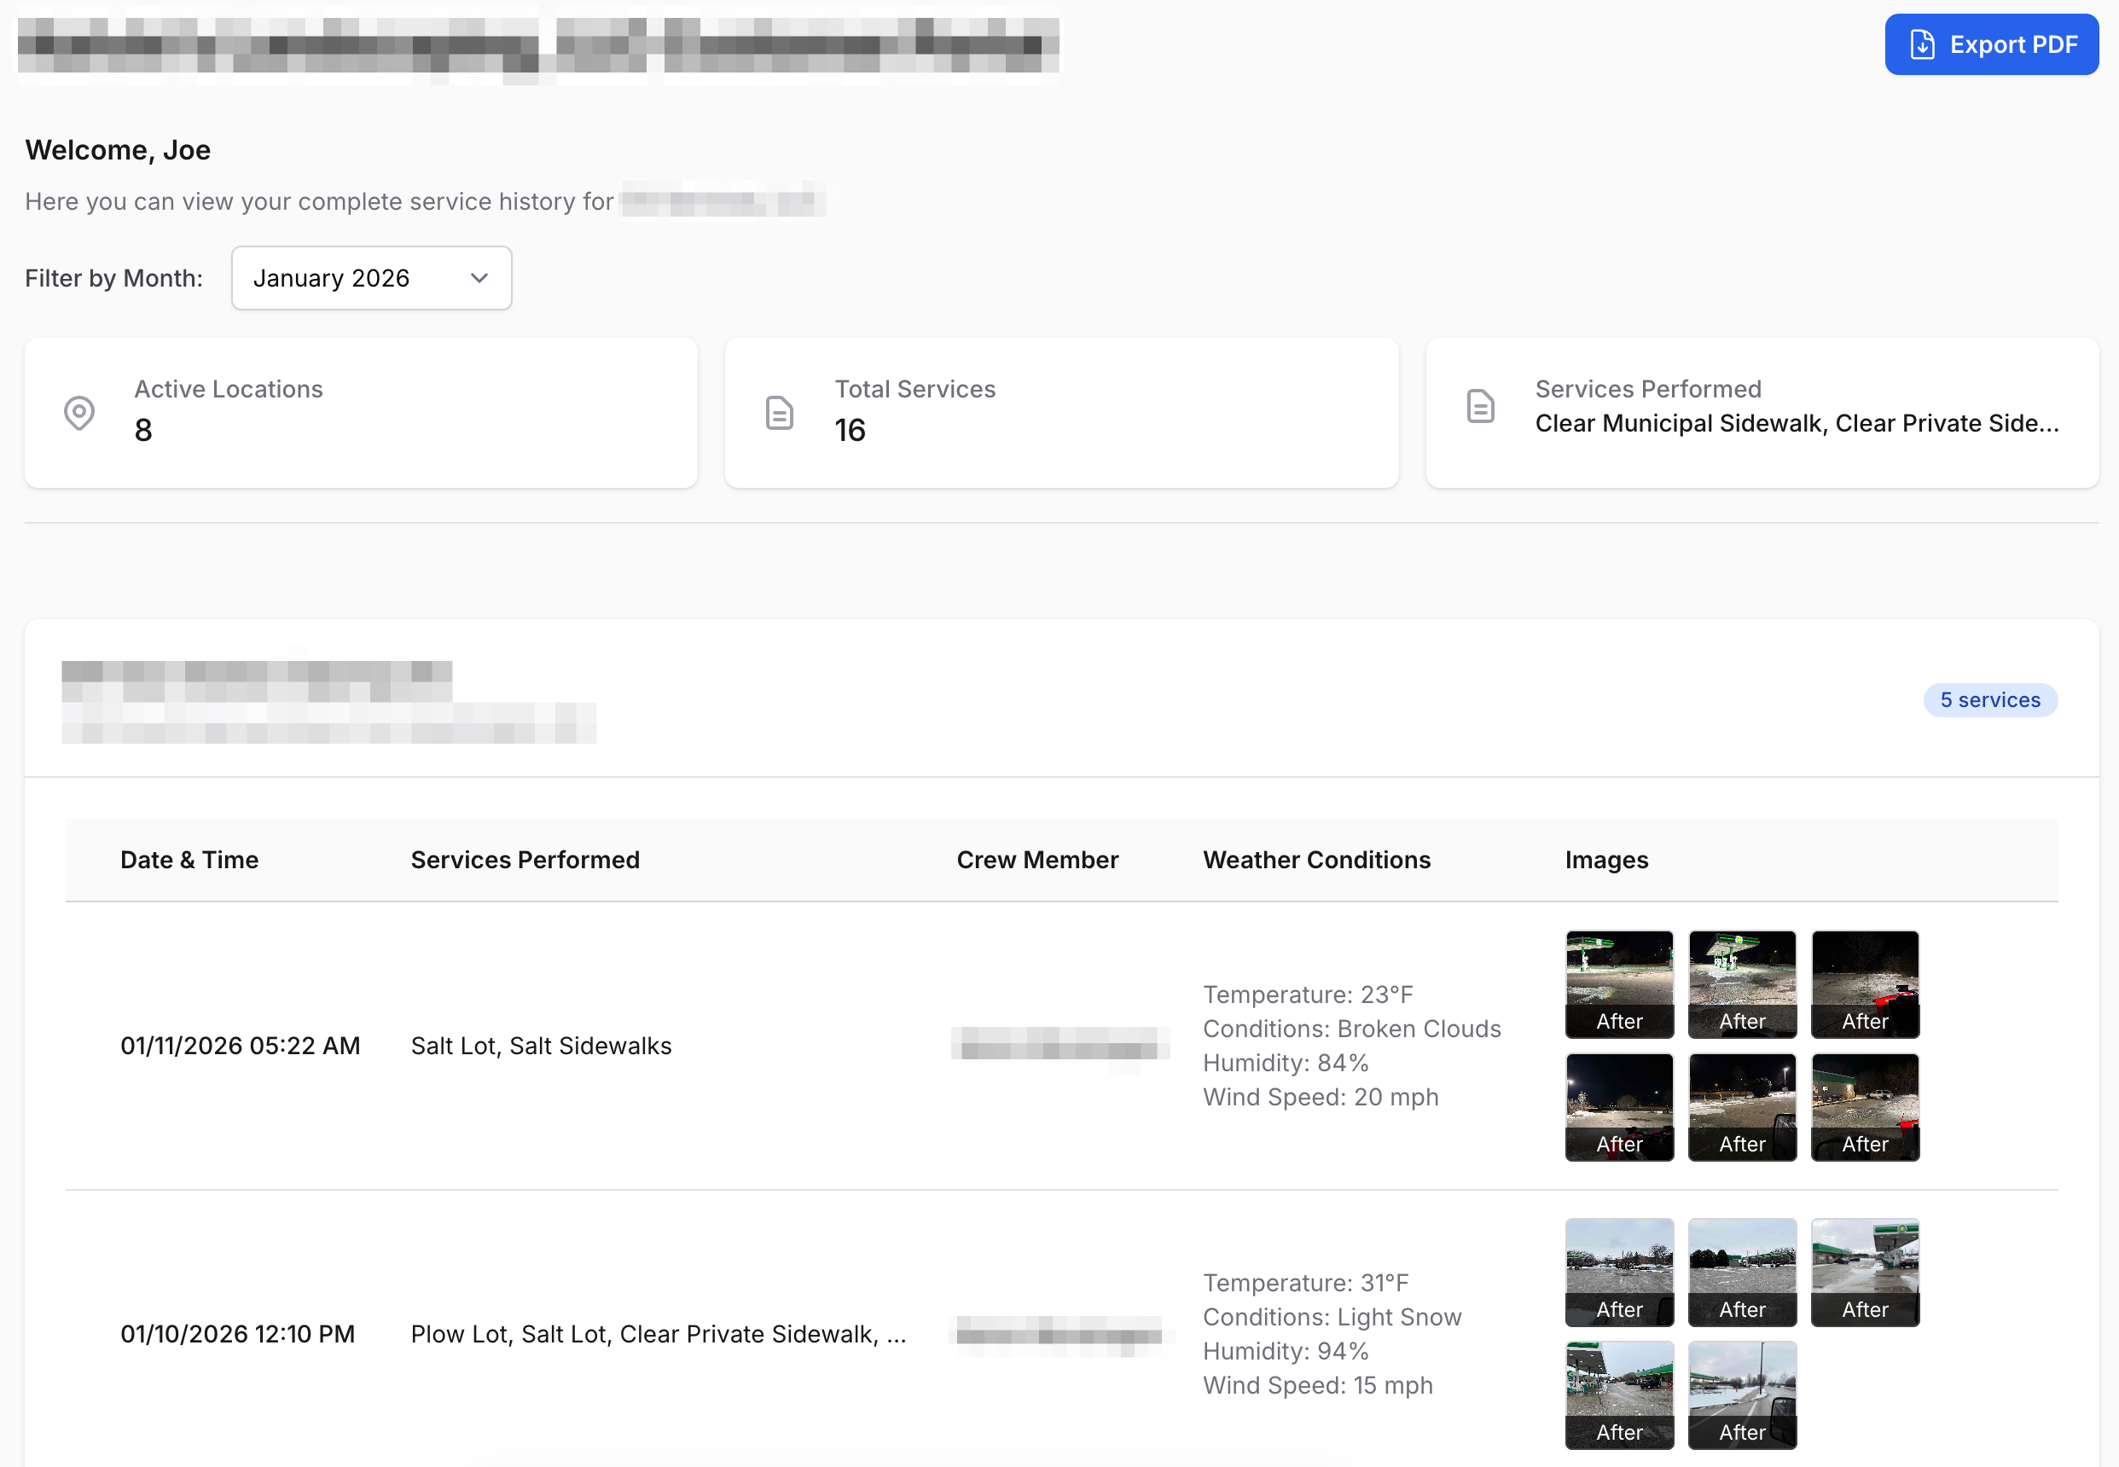Click the Export PDF button
Screen dimensions: 2119x1467
1991,43
